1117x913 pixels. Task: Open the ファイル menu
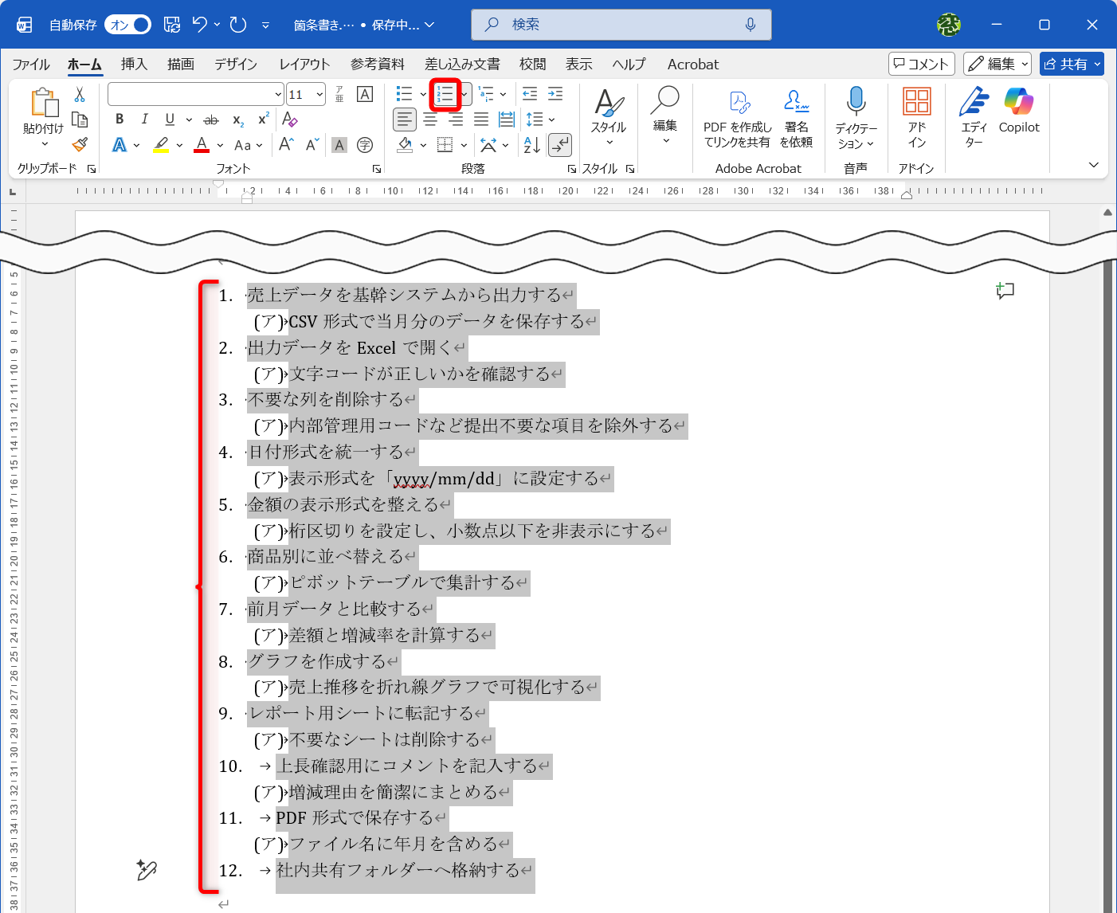tap(31, 64)
